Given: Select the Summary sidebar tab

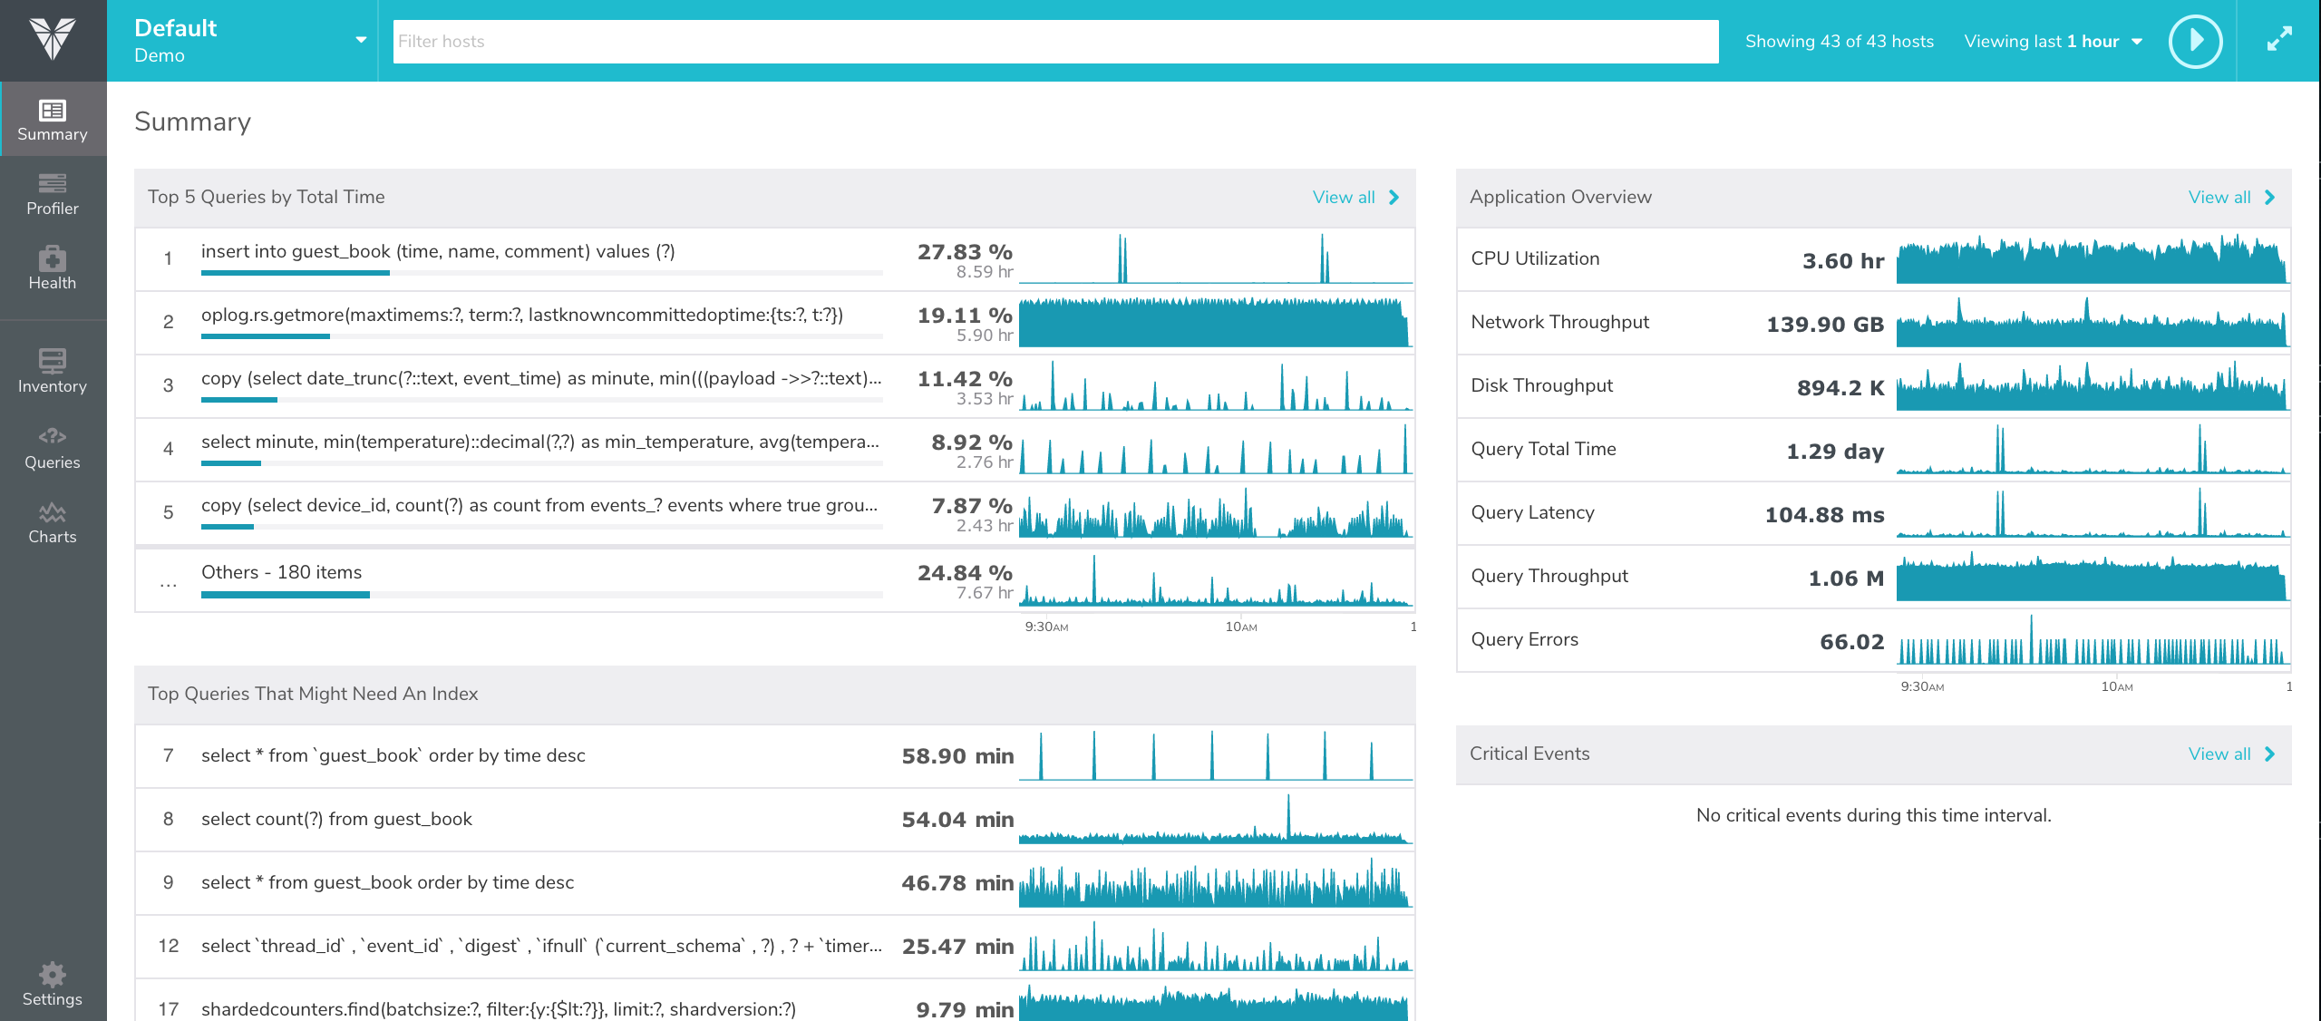Looking at the screenshot, I should [x=53, y=120].
